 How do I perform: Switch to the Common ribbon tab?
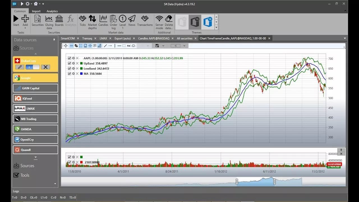pyautogui.click(x=20, y=11)
